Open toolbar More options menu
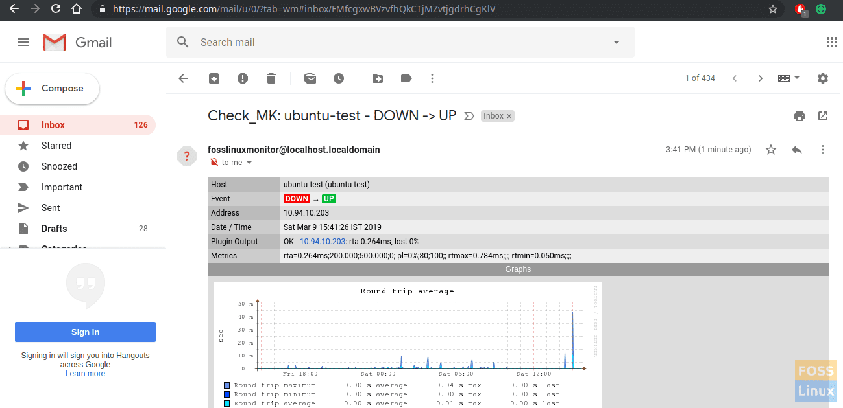The width and height of the screenshot is (843, 408). [x=432, y=78]
